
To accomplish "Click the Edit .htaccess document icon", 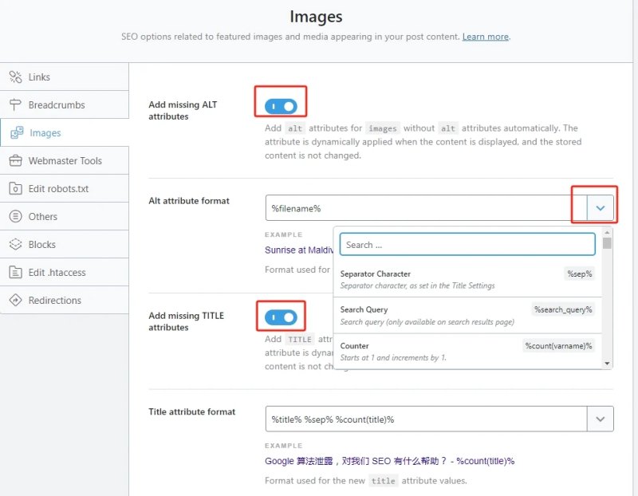I will [15, 272].
